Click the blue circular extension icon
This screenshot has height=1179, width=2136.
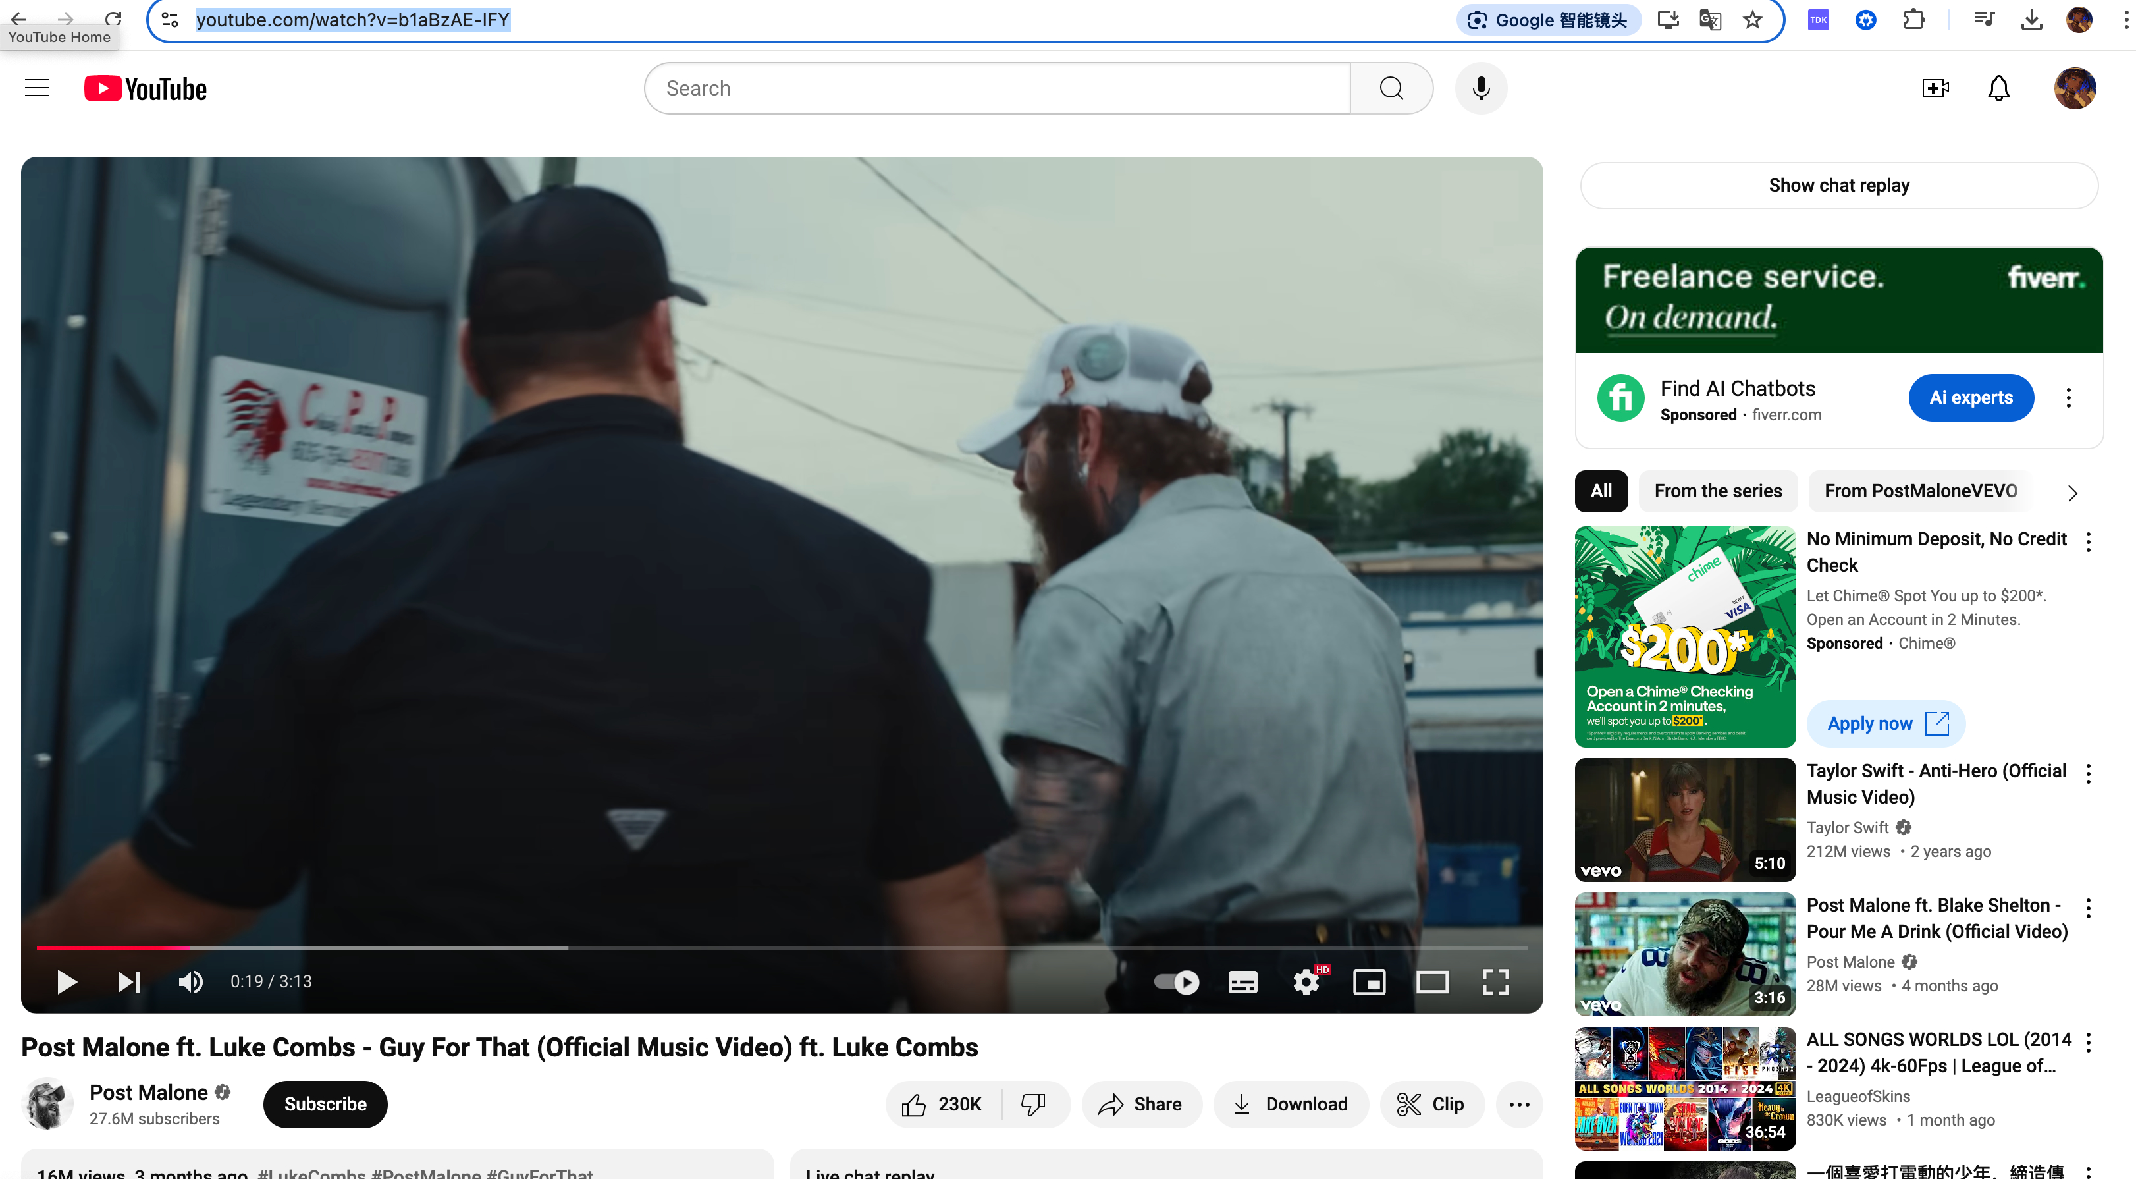1865,19
